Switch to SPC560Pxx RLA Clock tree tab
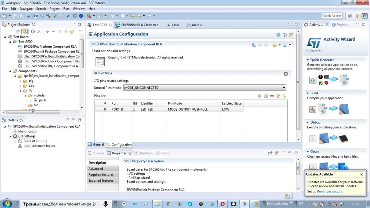The height and width of the screenshot is (208, 370). 137,25
